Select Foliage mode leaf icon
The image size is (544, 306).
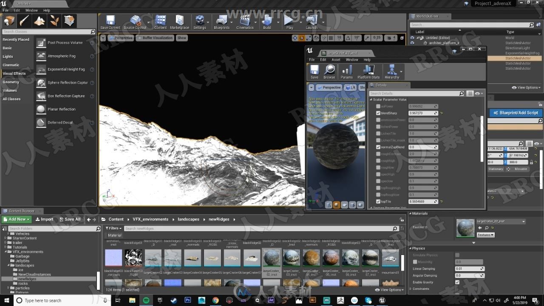pyautogui.click(x=55, y=20)
